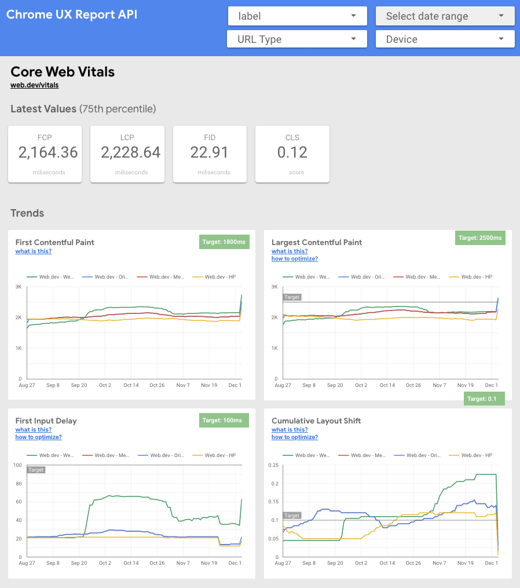Click the Target: 2500ms badge on LCP chart
Image resolution: width=520 pixels, height=588 pixels.
tap(480, 238)
